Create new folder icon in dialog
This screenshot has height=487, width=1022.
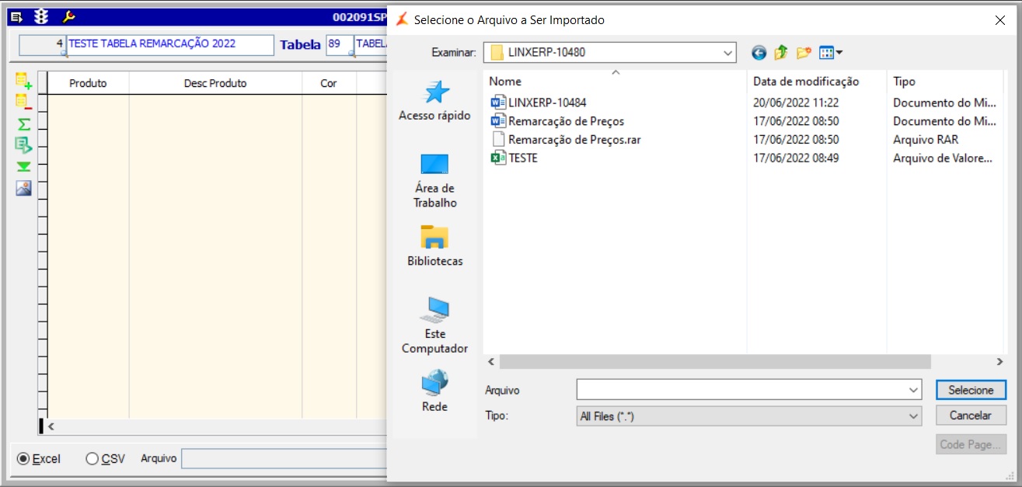(804, 53)
